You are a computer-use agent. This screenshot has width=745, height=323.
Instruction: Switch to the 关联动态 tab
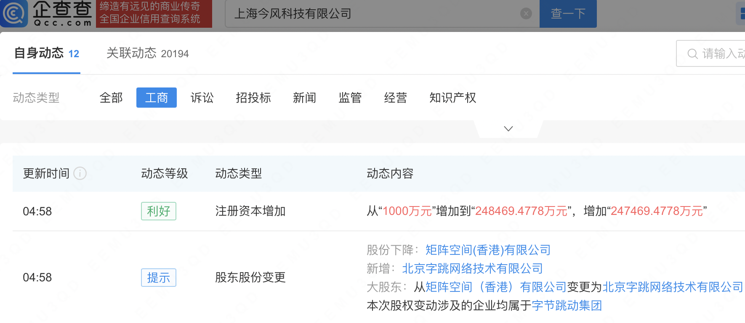[x=148, y=53]
